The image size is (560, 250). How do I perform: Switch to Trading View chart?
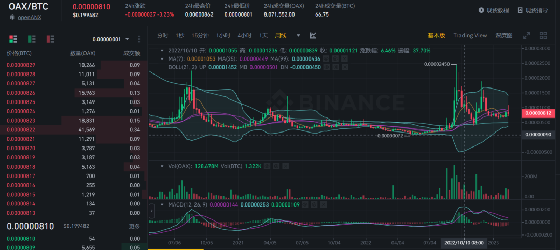470,35
